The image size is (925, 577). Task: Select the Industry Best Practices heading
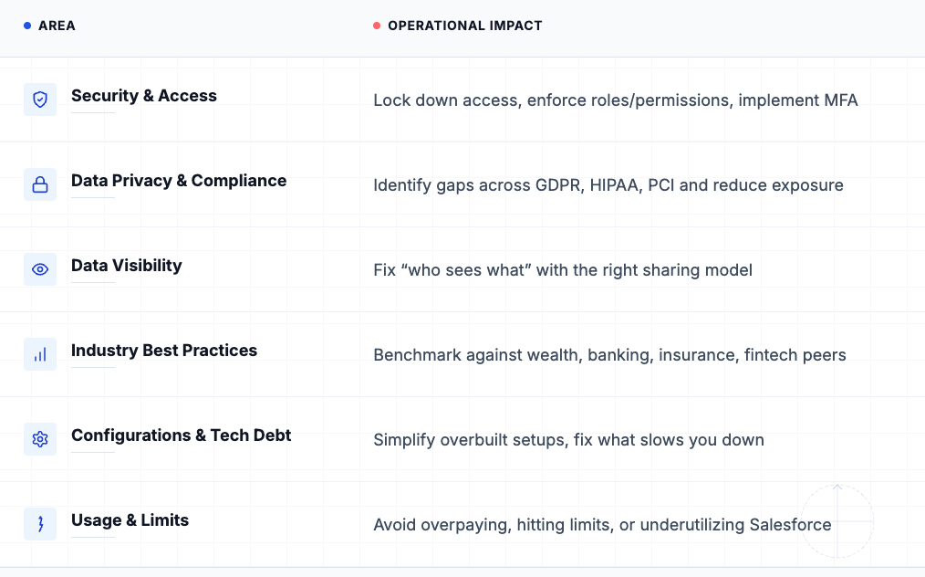pos(164,351)
